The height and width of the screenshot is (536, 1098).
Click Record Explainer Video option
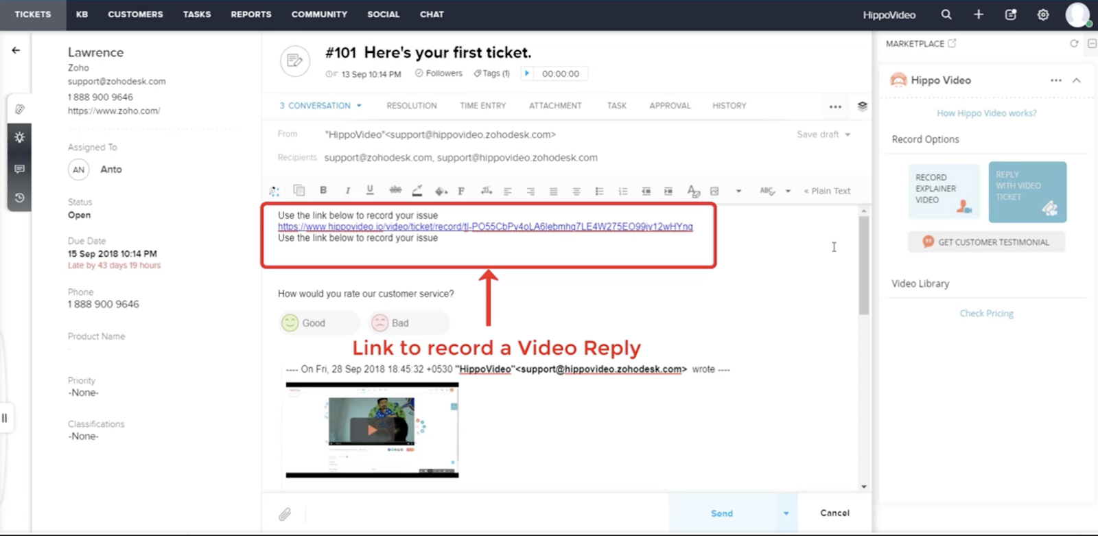(x=944, y=191)
